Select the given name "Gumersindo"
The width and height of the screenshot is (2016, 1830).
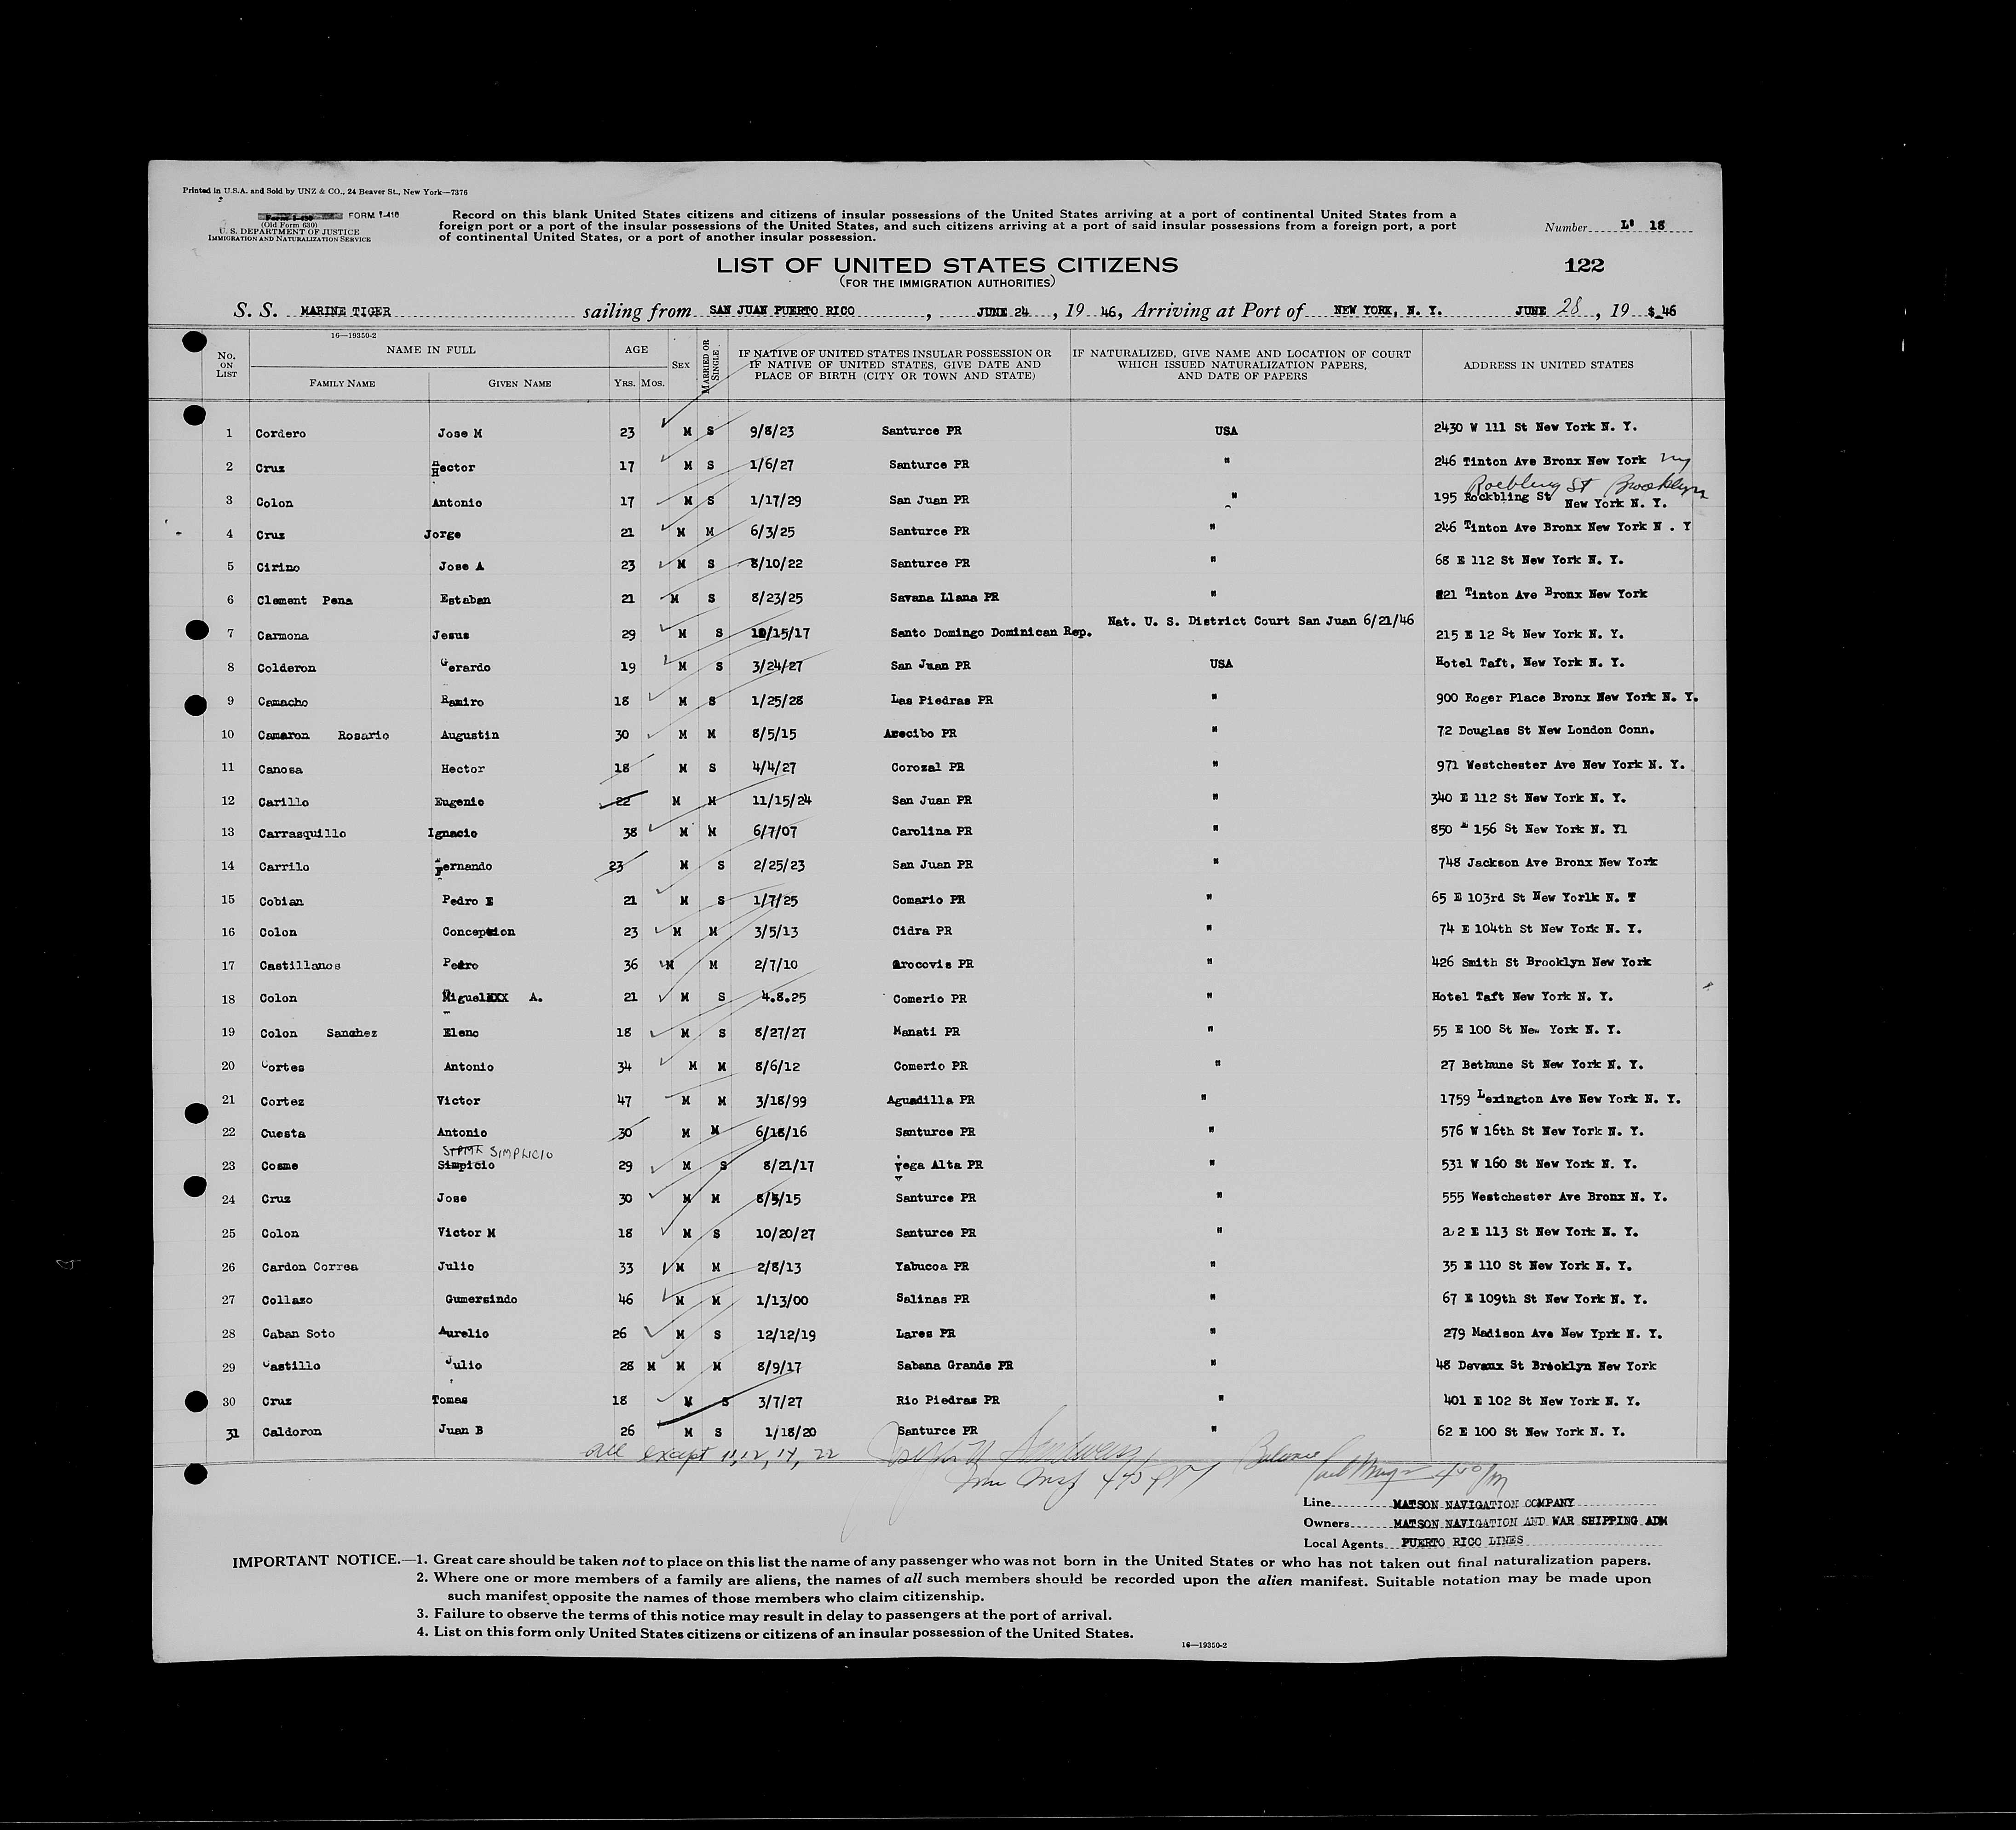point(481,1299)
